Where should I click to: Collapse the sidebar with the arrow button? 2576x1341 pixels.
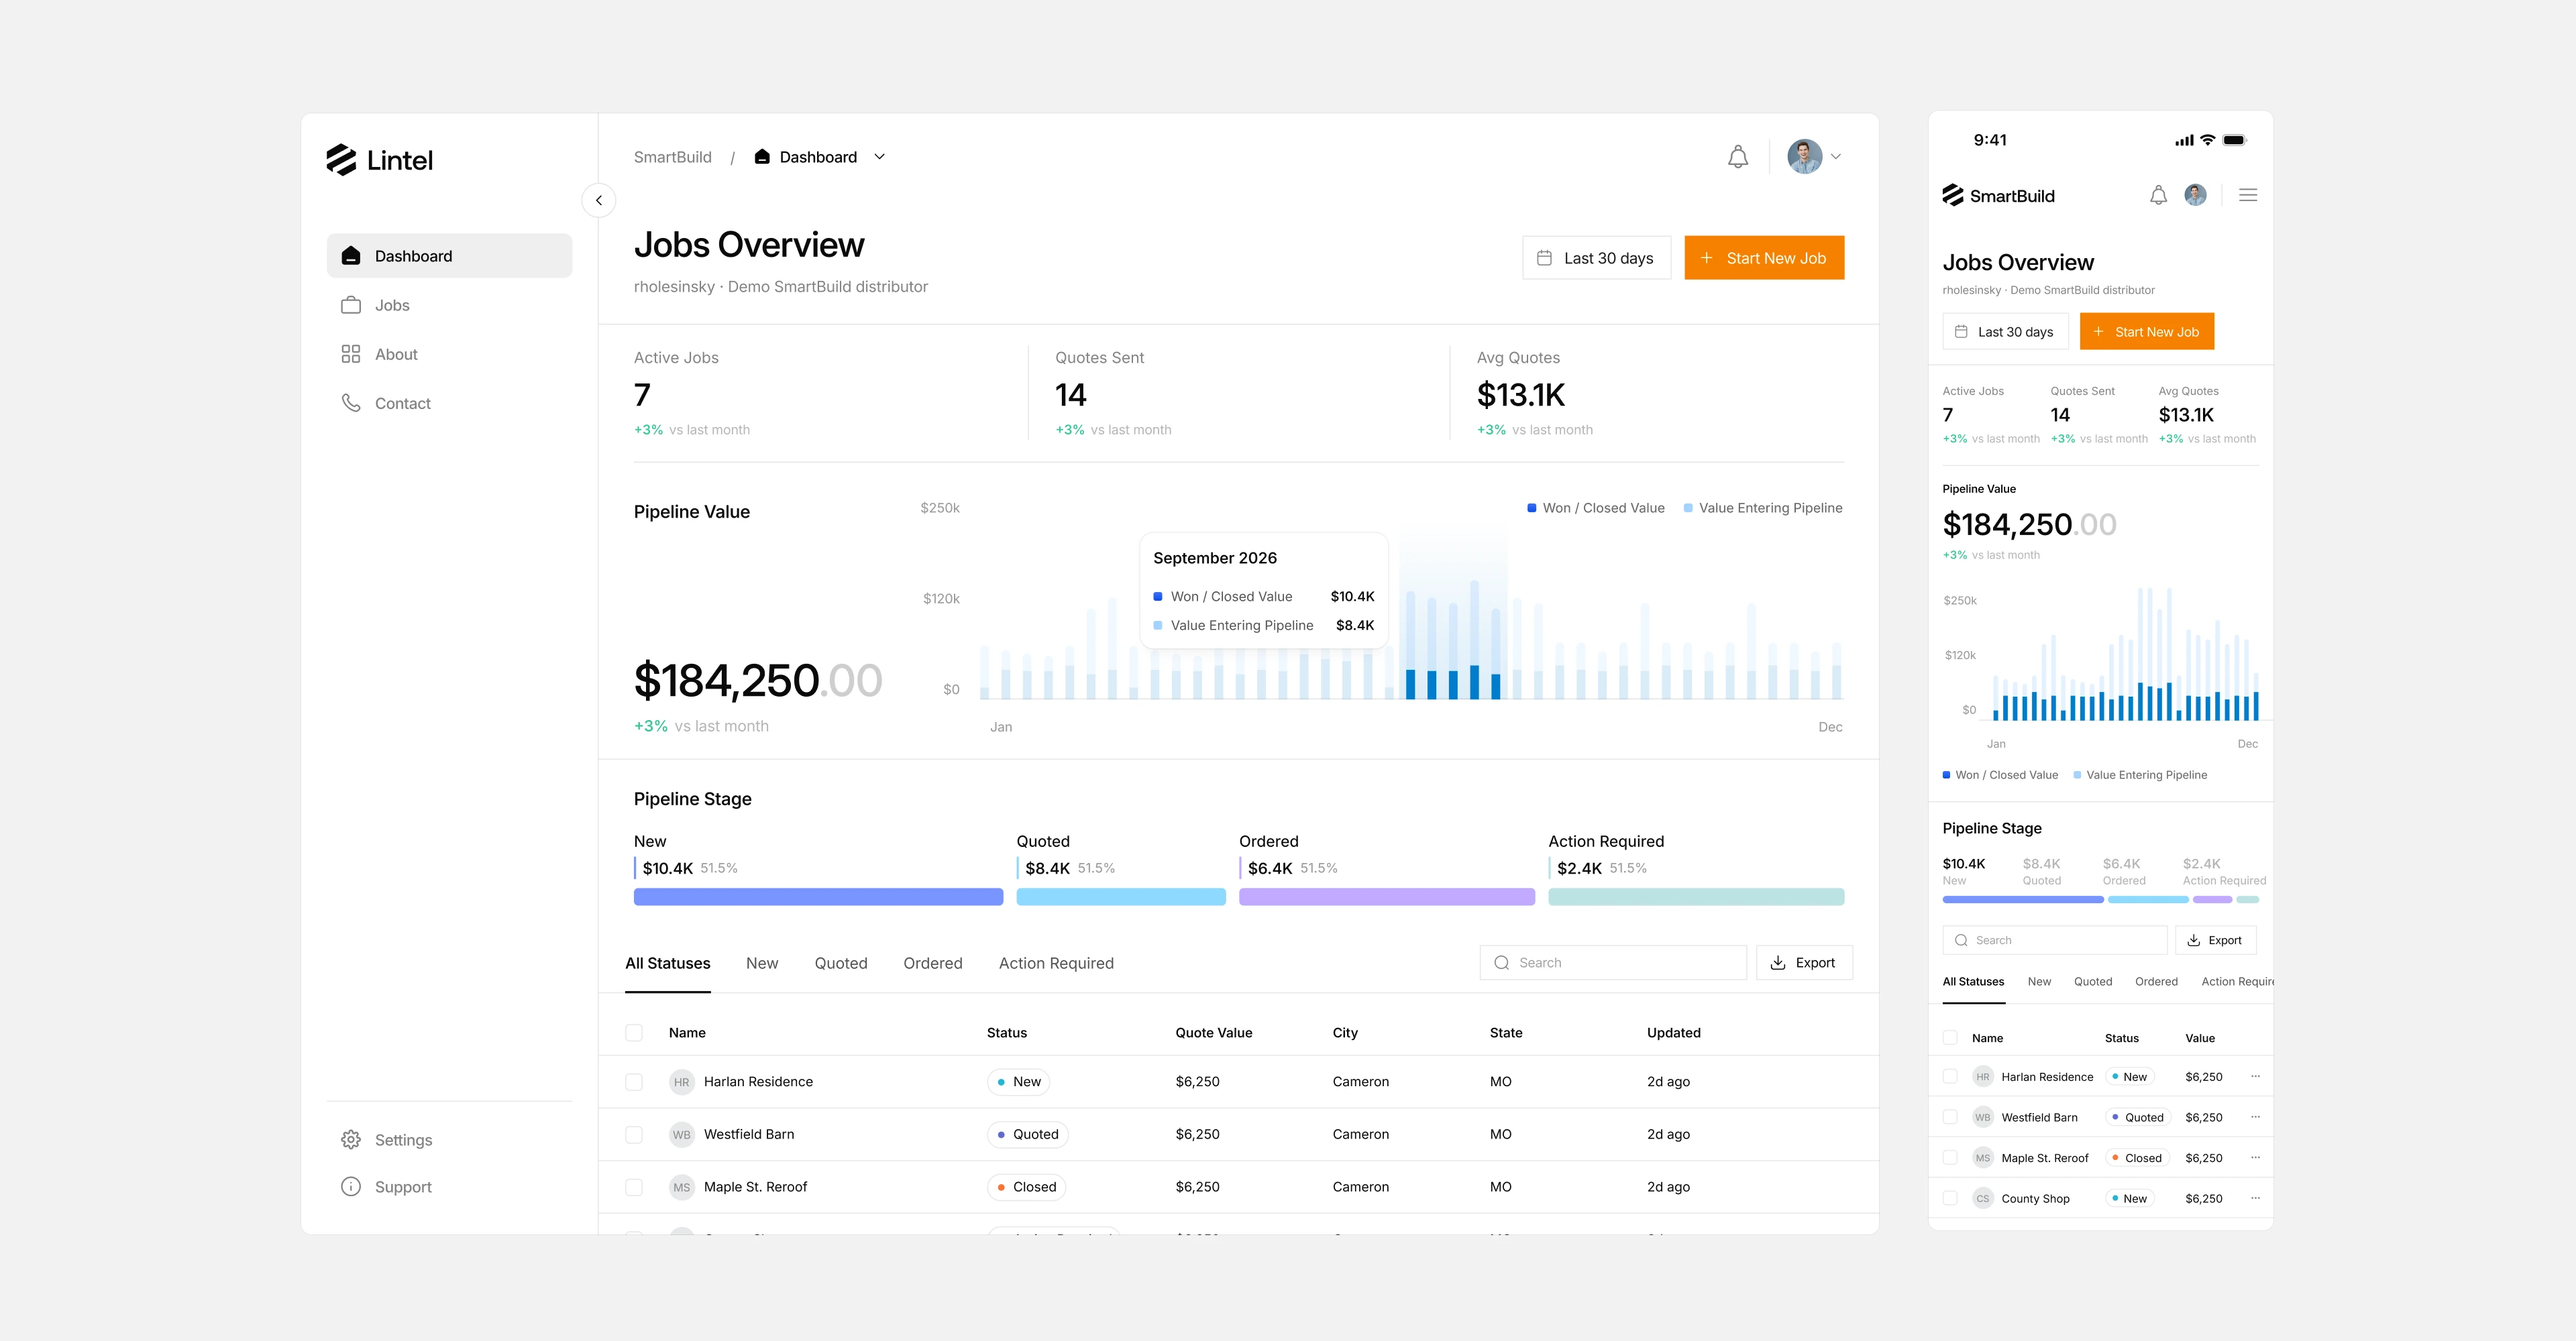(x=598, y=200)
